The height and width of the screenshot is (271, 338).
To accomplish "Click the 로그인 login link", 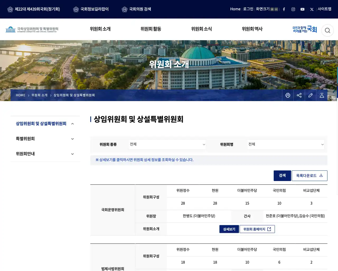I will (248, 9).
